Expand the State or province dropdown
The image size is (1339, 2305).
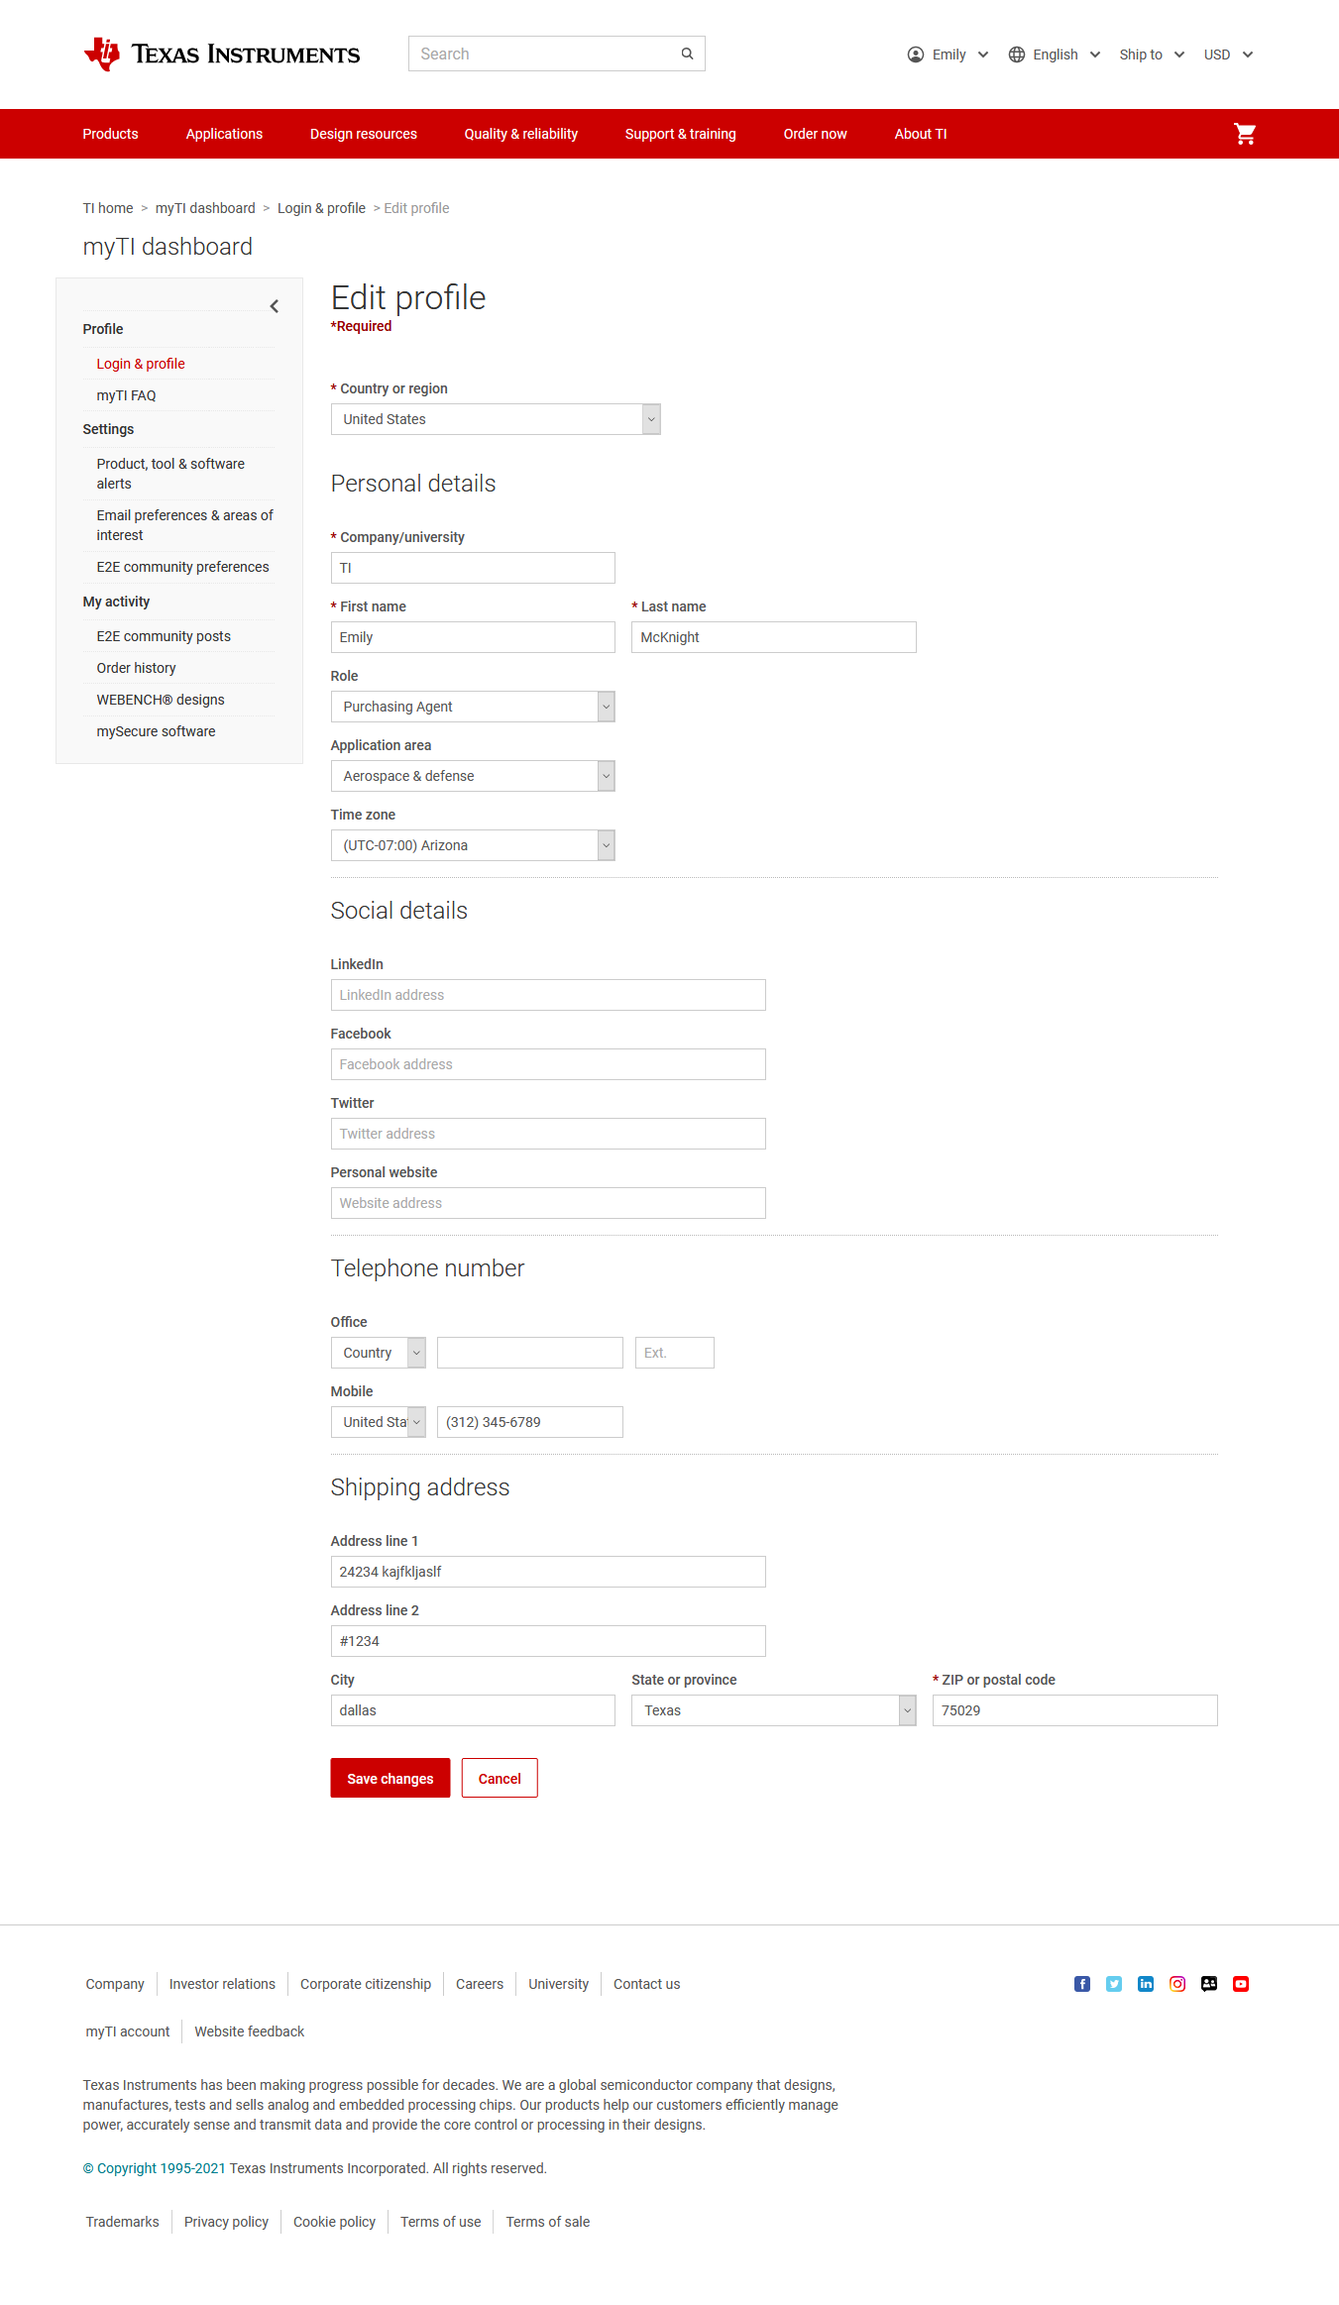coord(773,1710)
